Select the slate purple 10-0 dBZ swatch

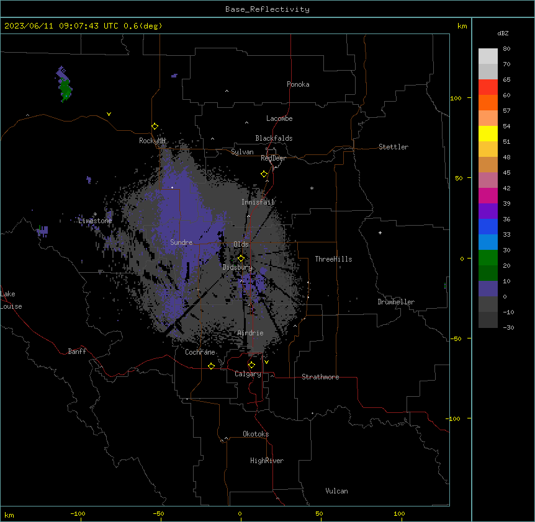[488, 289]
